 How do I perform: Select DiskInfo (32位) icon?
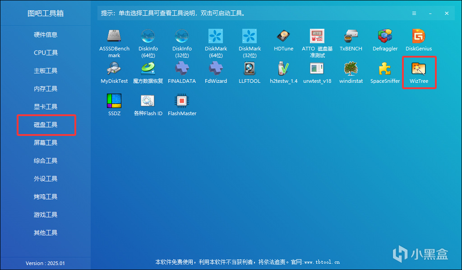[x=182, y=36]
